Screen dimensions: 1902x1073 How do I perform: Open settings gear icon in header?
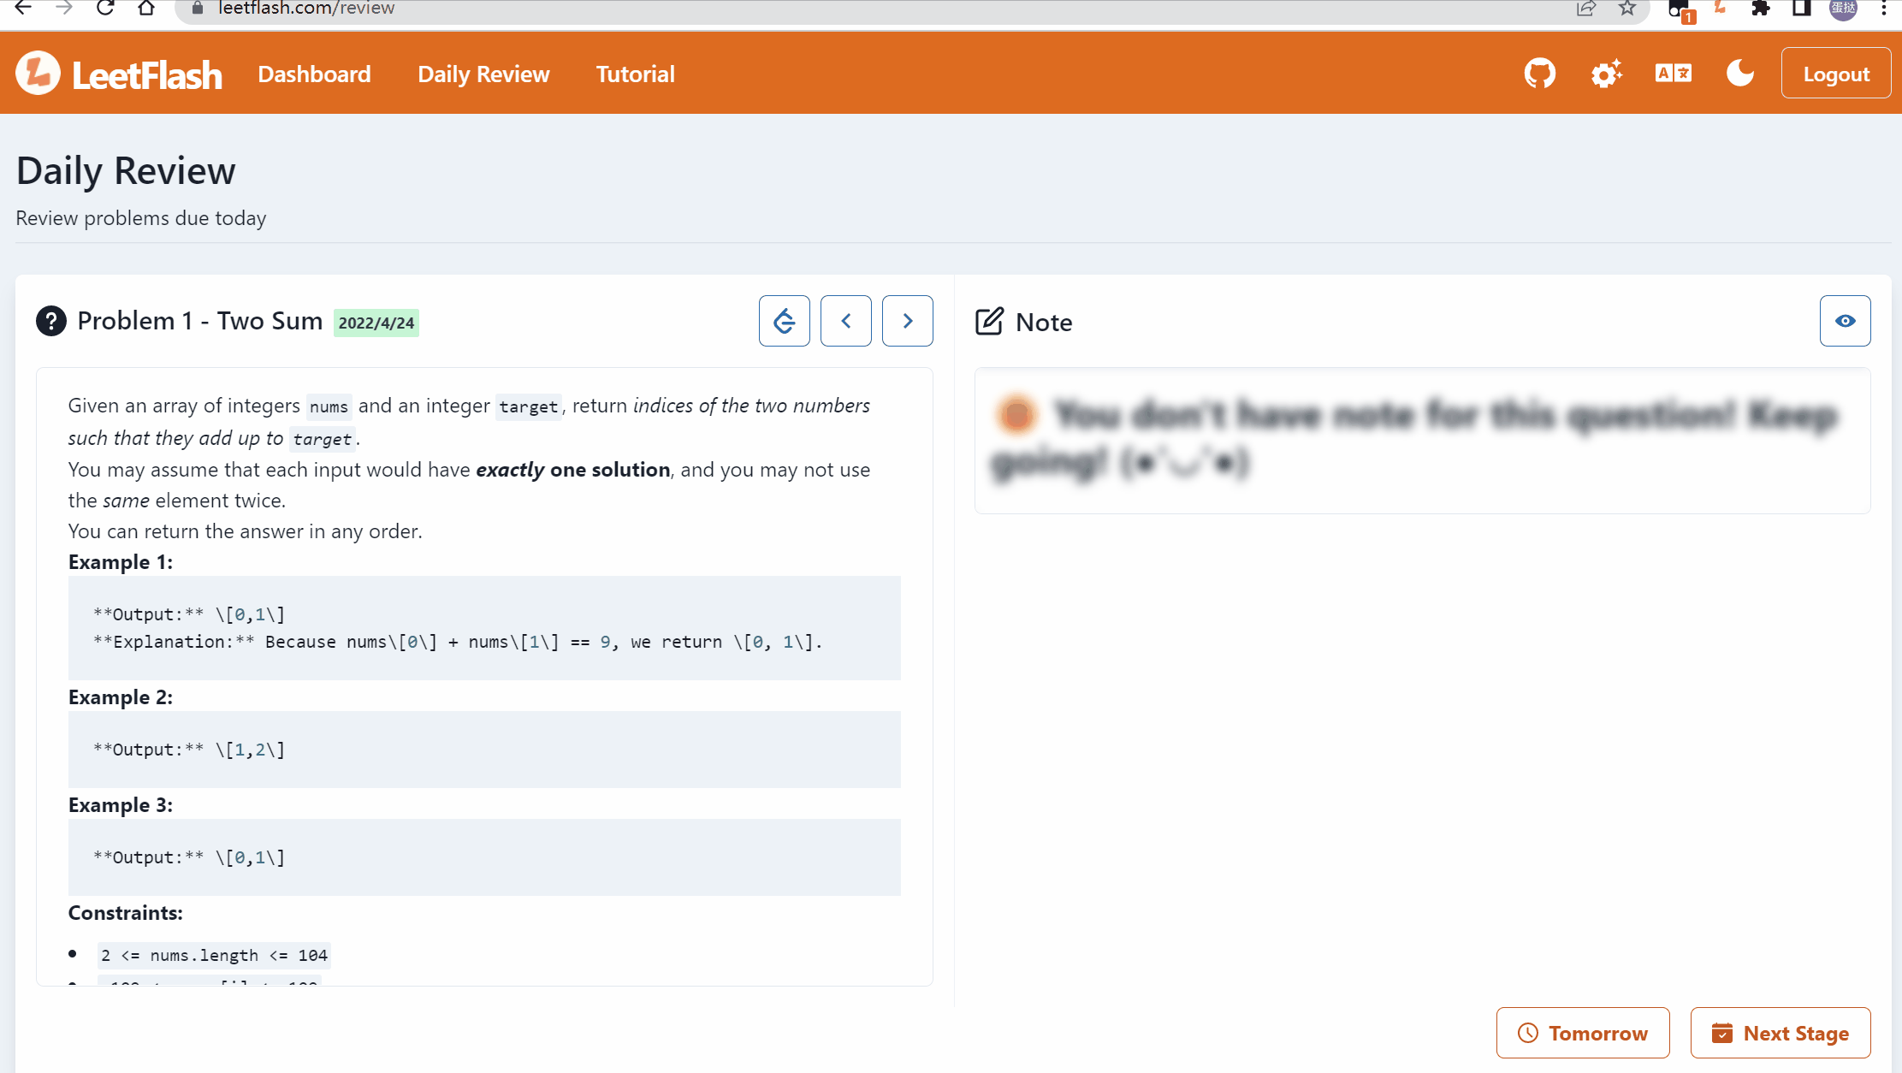pos(1606,74)
